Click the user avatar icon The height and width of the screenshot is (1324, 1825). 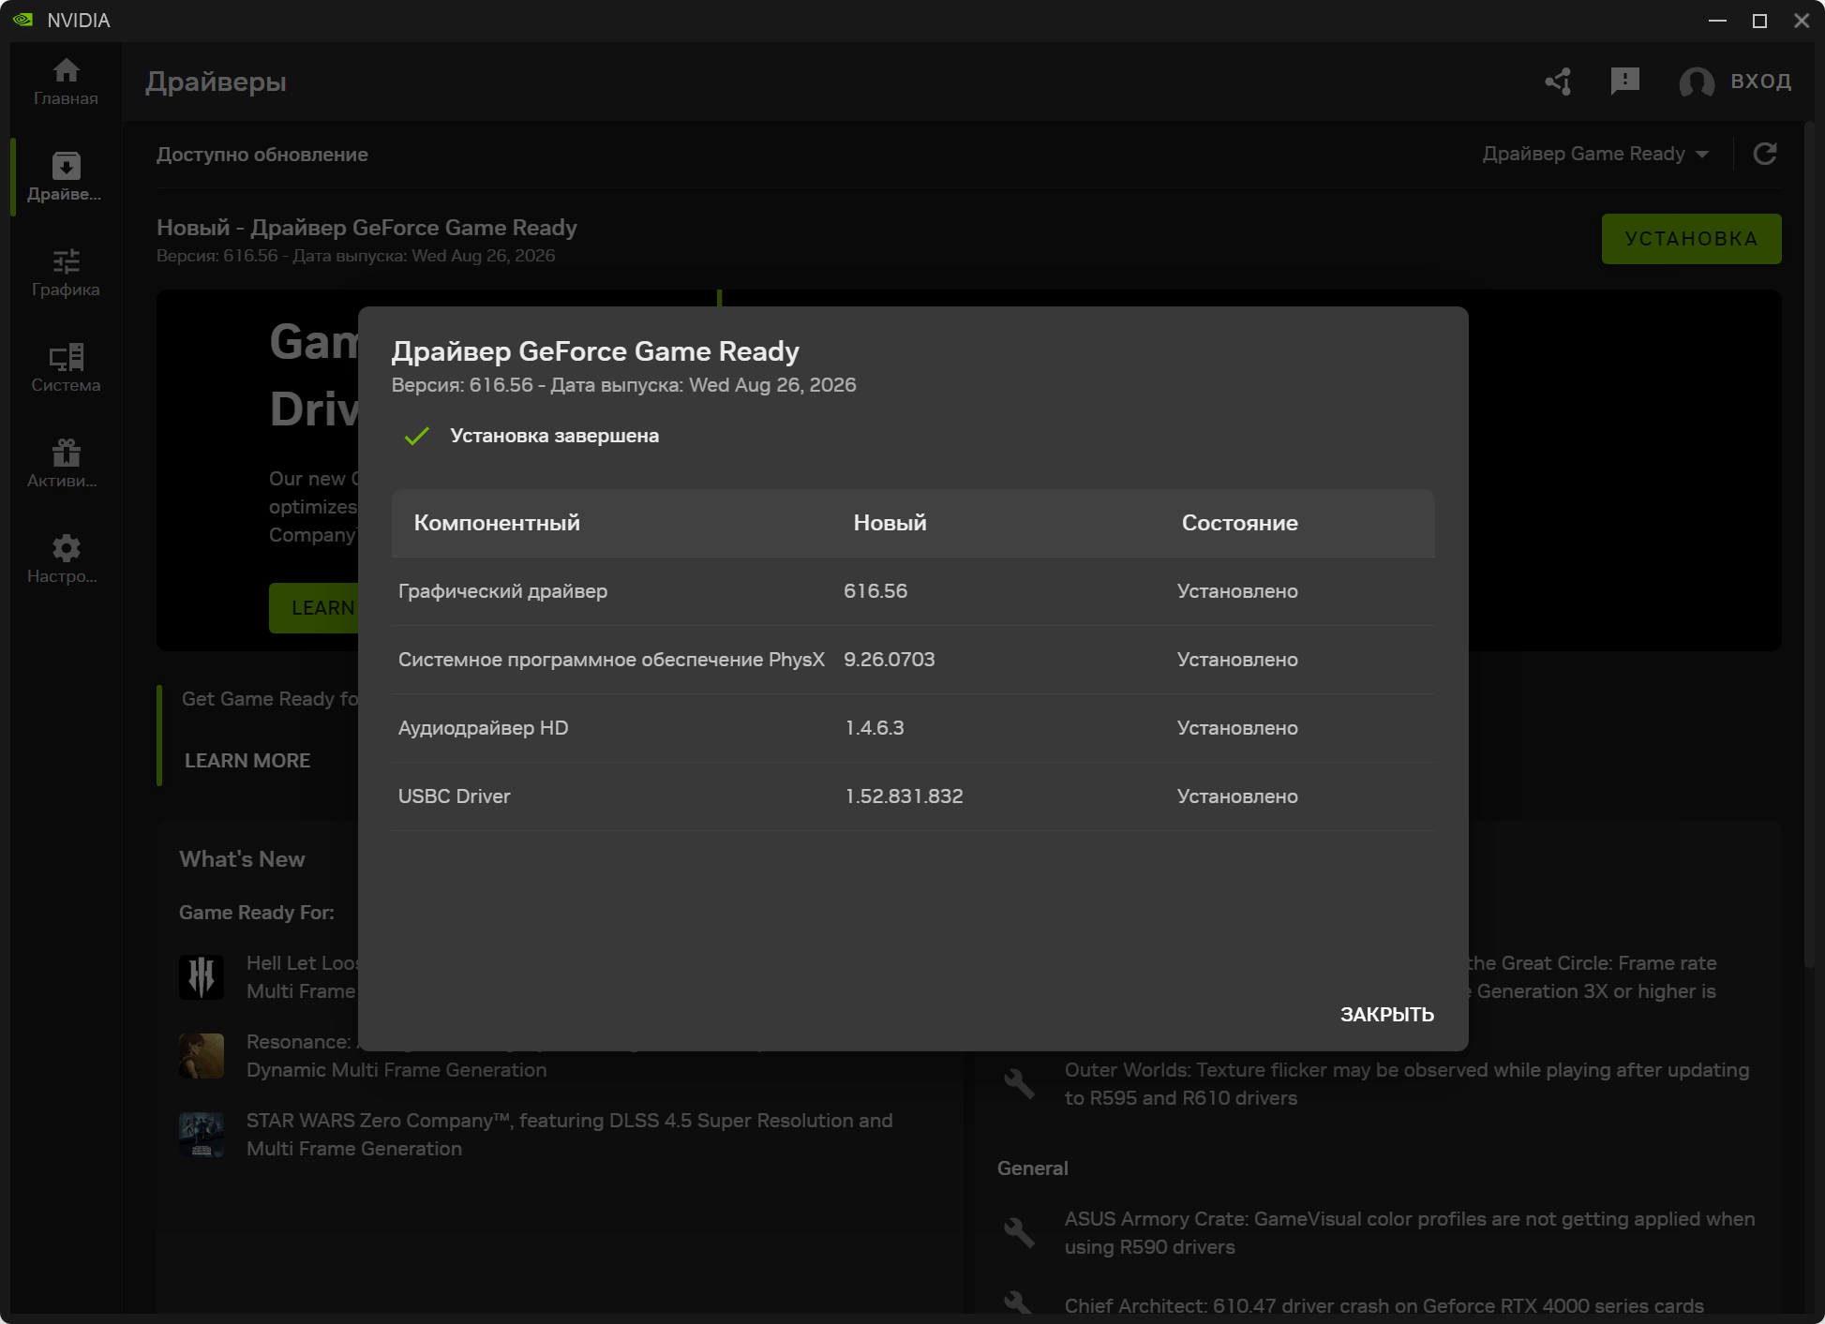(1697, 82)
